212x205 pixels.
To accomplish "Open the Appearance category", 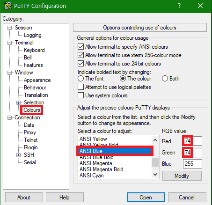I will point(37,80).
